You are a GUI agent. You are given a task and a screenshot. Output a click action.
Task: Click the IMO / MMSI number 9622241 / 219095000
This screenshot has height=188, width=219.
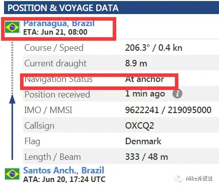pos(168,110)
